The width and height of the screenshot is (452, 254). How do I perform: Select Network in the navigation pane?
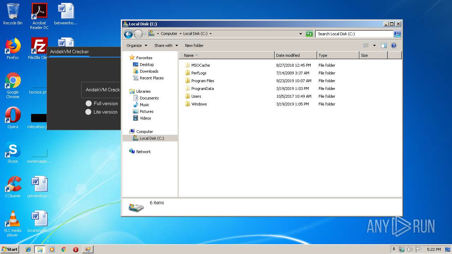pyautogui.click(x=143, y=152)
